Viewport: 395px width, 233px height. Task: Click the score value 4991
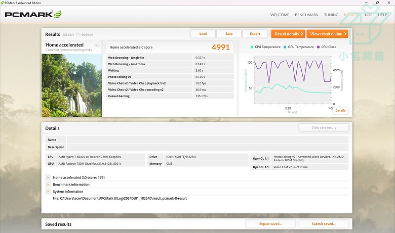(x=220, y=47)
